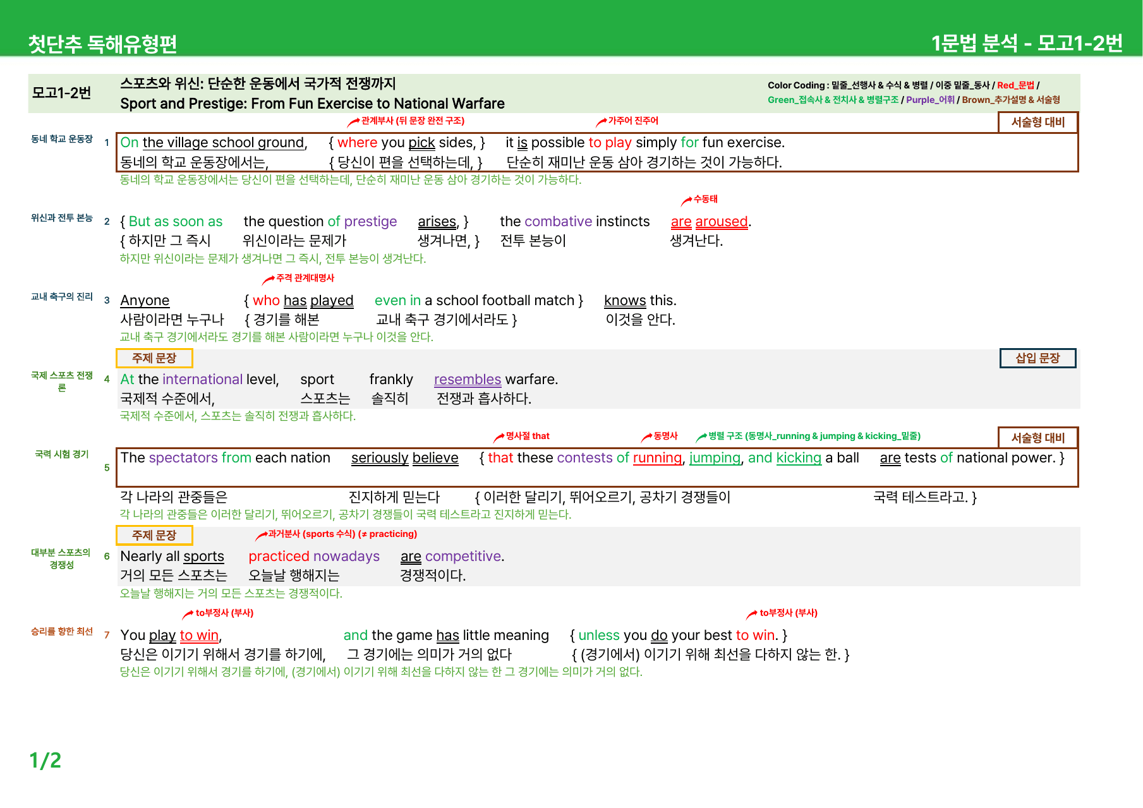This screenshot has height=808, width=1143.
Task: Click the red annotation '과거분사 (sports 수식) (≠ practicing)'
Action: [x=342, y=534]
